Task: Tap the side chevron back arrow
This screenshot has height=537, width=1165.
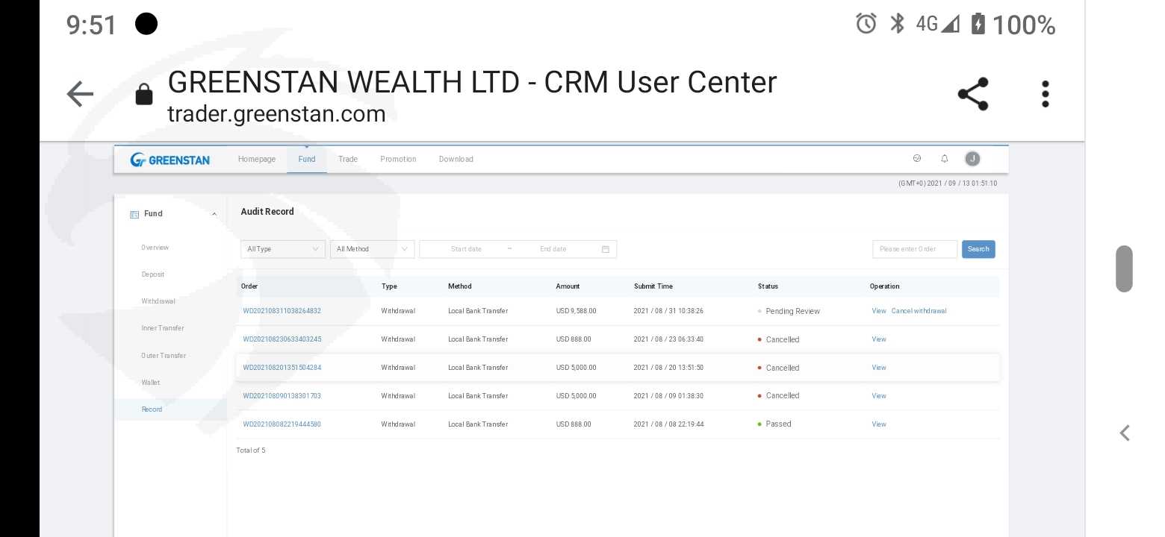Action: pyautogui.click(x=1125, y=433)
